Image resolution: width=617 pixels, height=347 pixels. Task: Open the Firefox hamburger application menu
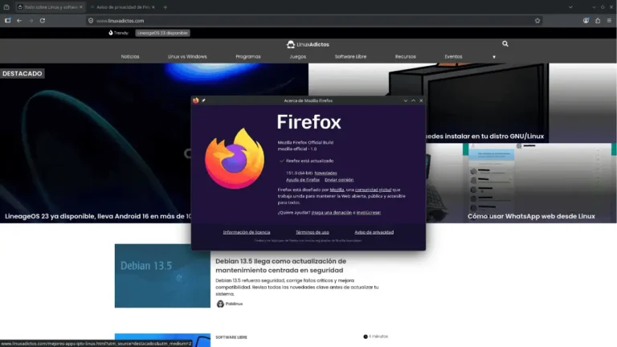(x=609, y=20)
